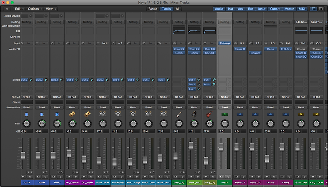Screen dimensions: 328x187
Task: Click the Larg...One yellow channel icon
Action: point(316,114)
